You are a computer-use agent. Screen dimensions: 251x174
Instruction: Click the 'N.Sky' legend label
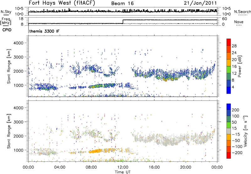(x=6, y=12)
